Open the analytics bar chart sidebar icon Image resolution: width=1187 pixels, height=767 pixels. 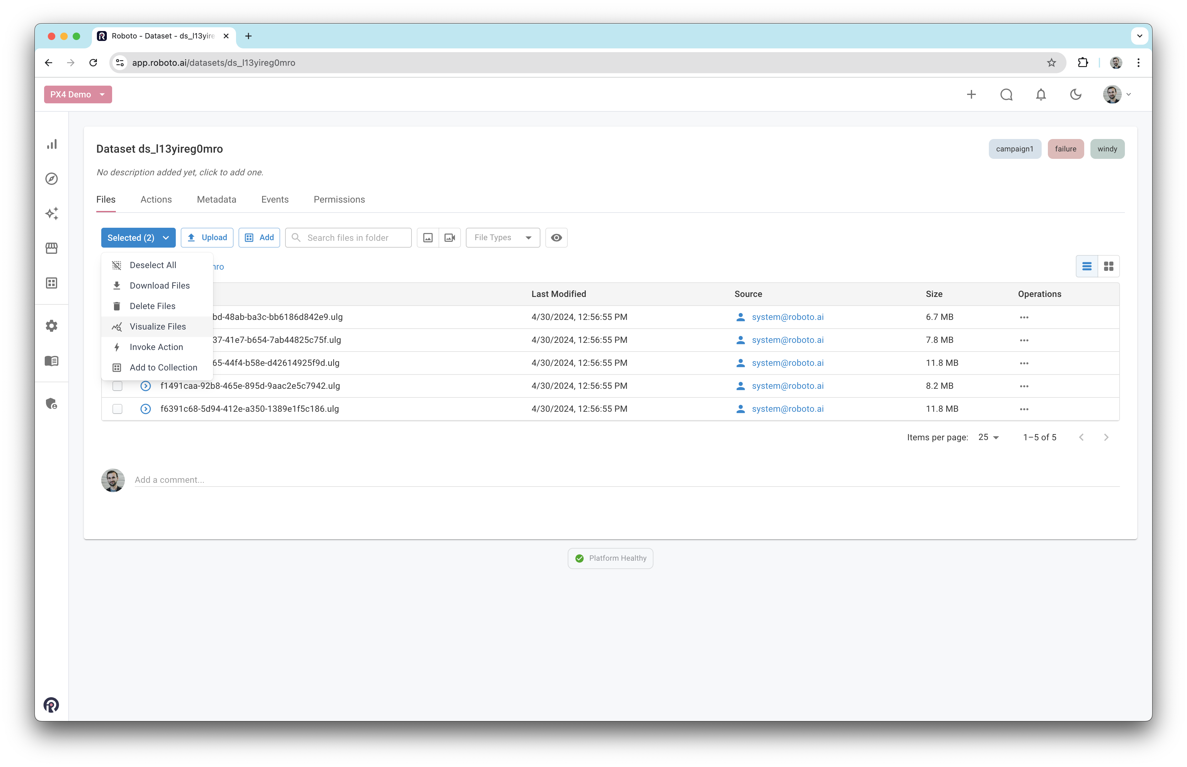click(52, 145)
